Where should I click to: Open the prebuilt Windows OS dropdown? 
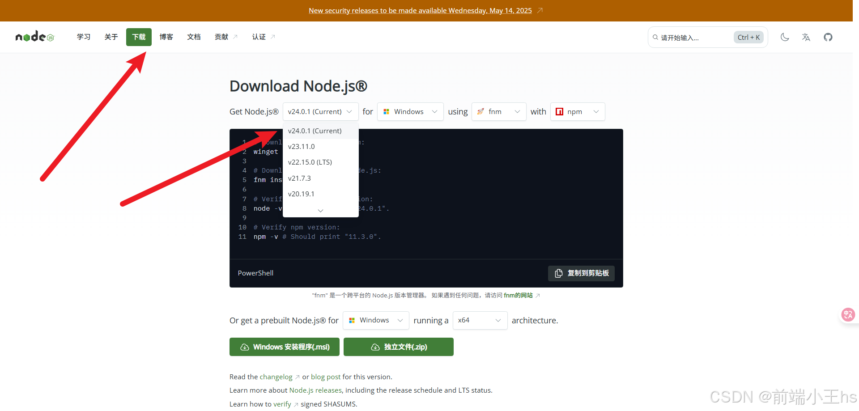tap(376, 321)
